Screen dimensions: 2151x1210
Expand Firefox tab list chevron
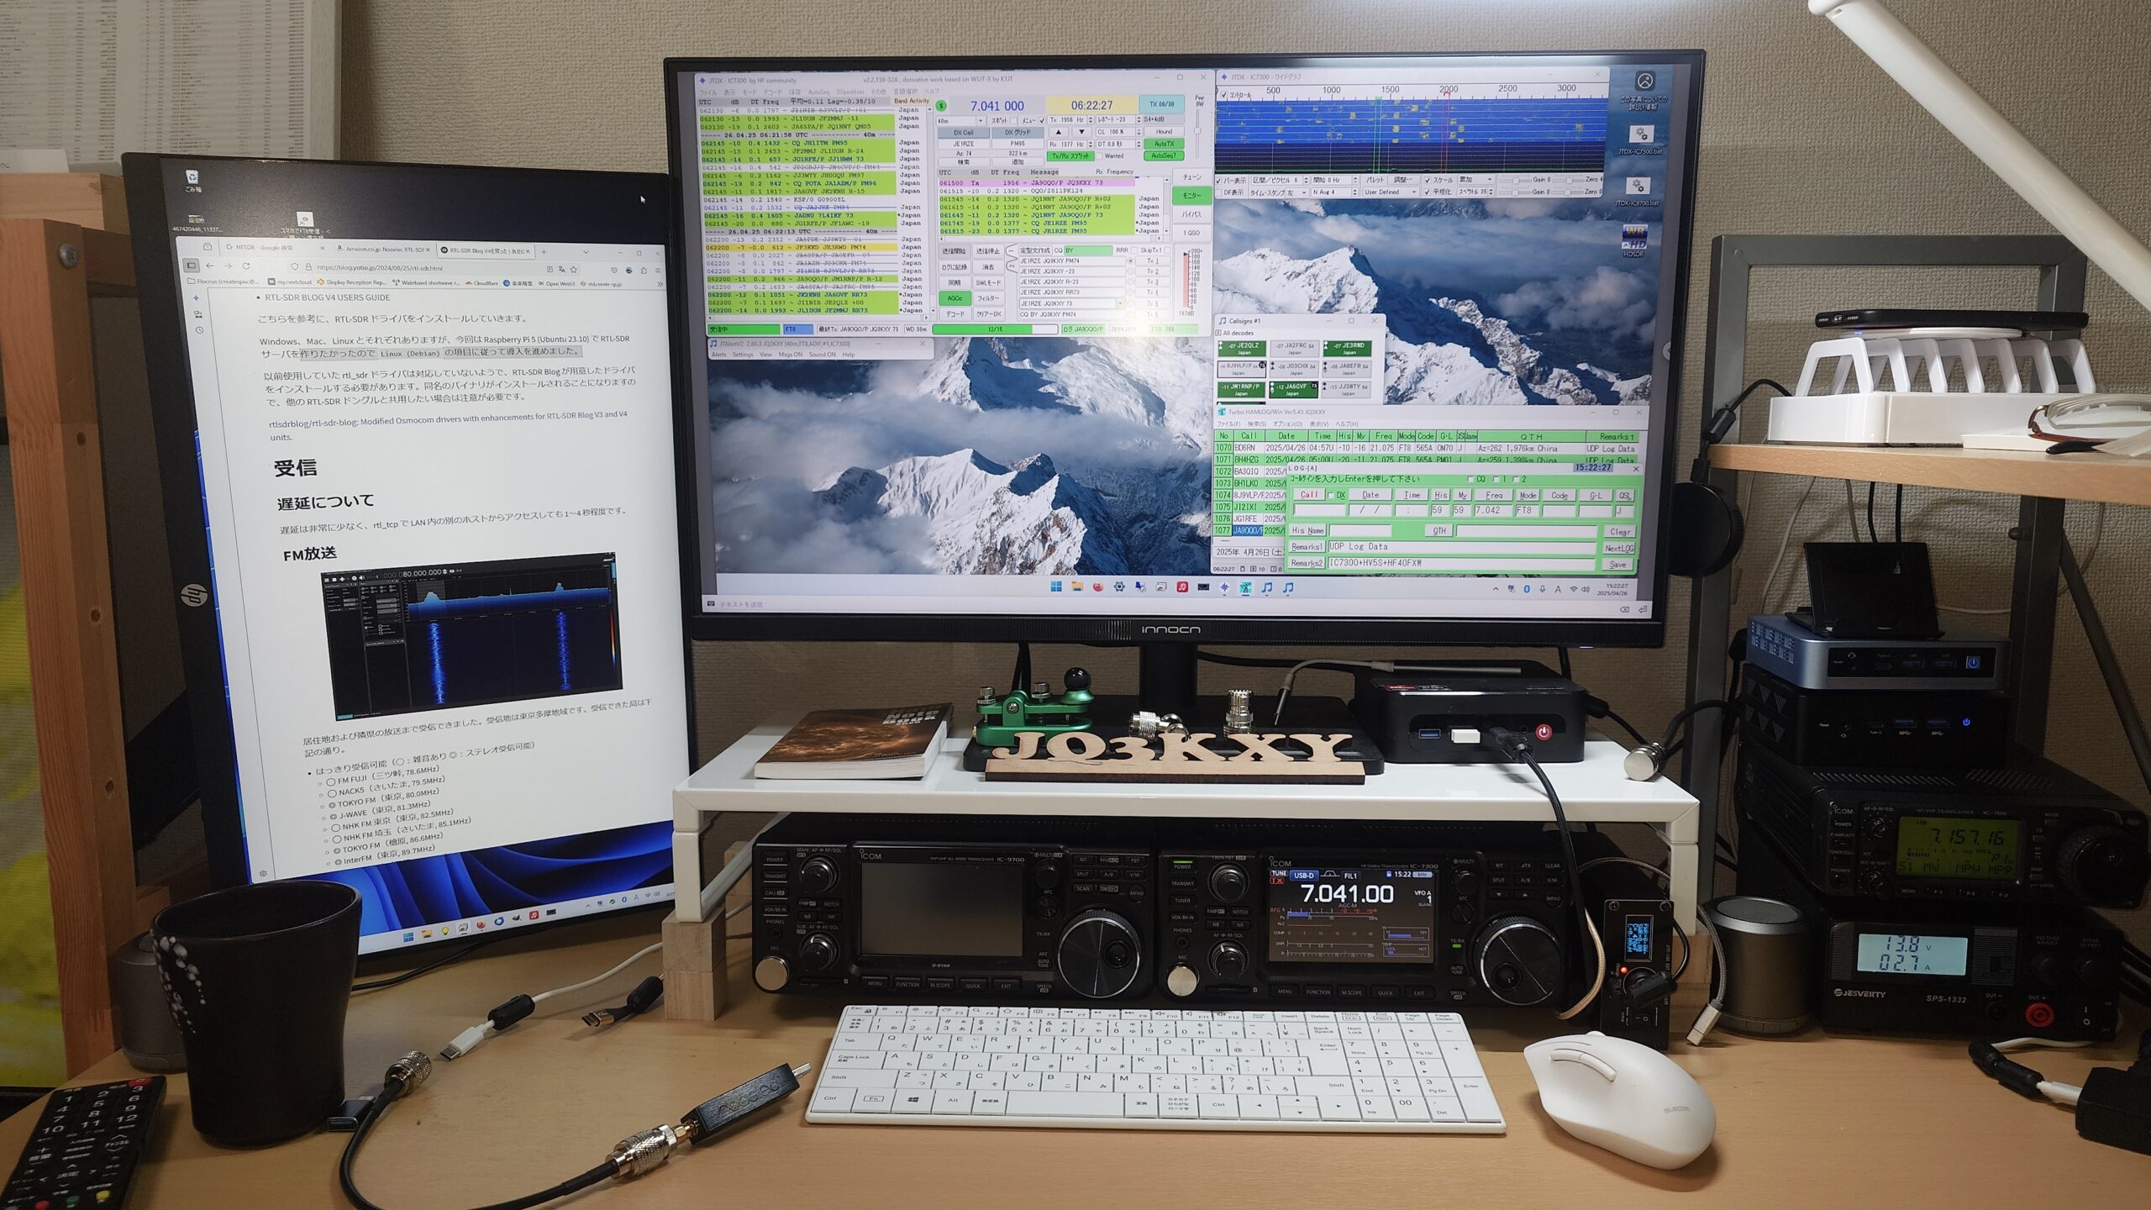pyautogui.click(x=586, y=252)
